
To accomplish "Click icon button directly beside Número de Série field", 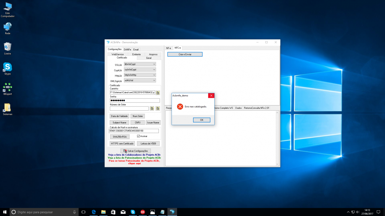I will [152, 109].
